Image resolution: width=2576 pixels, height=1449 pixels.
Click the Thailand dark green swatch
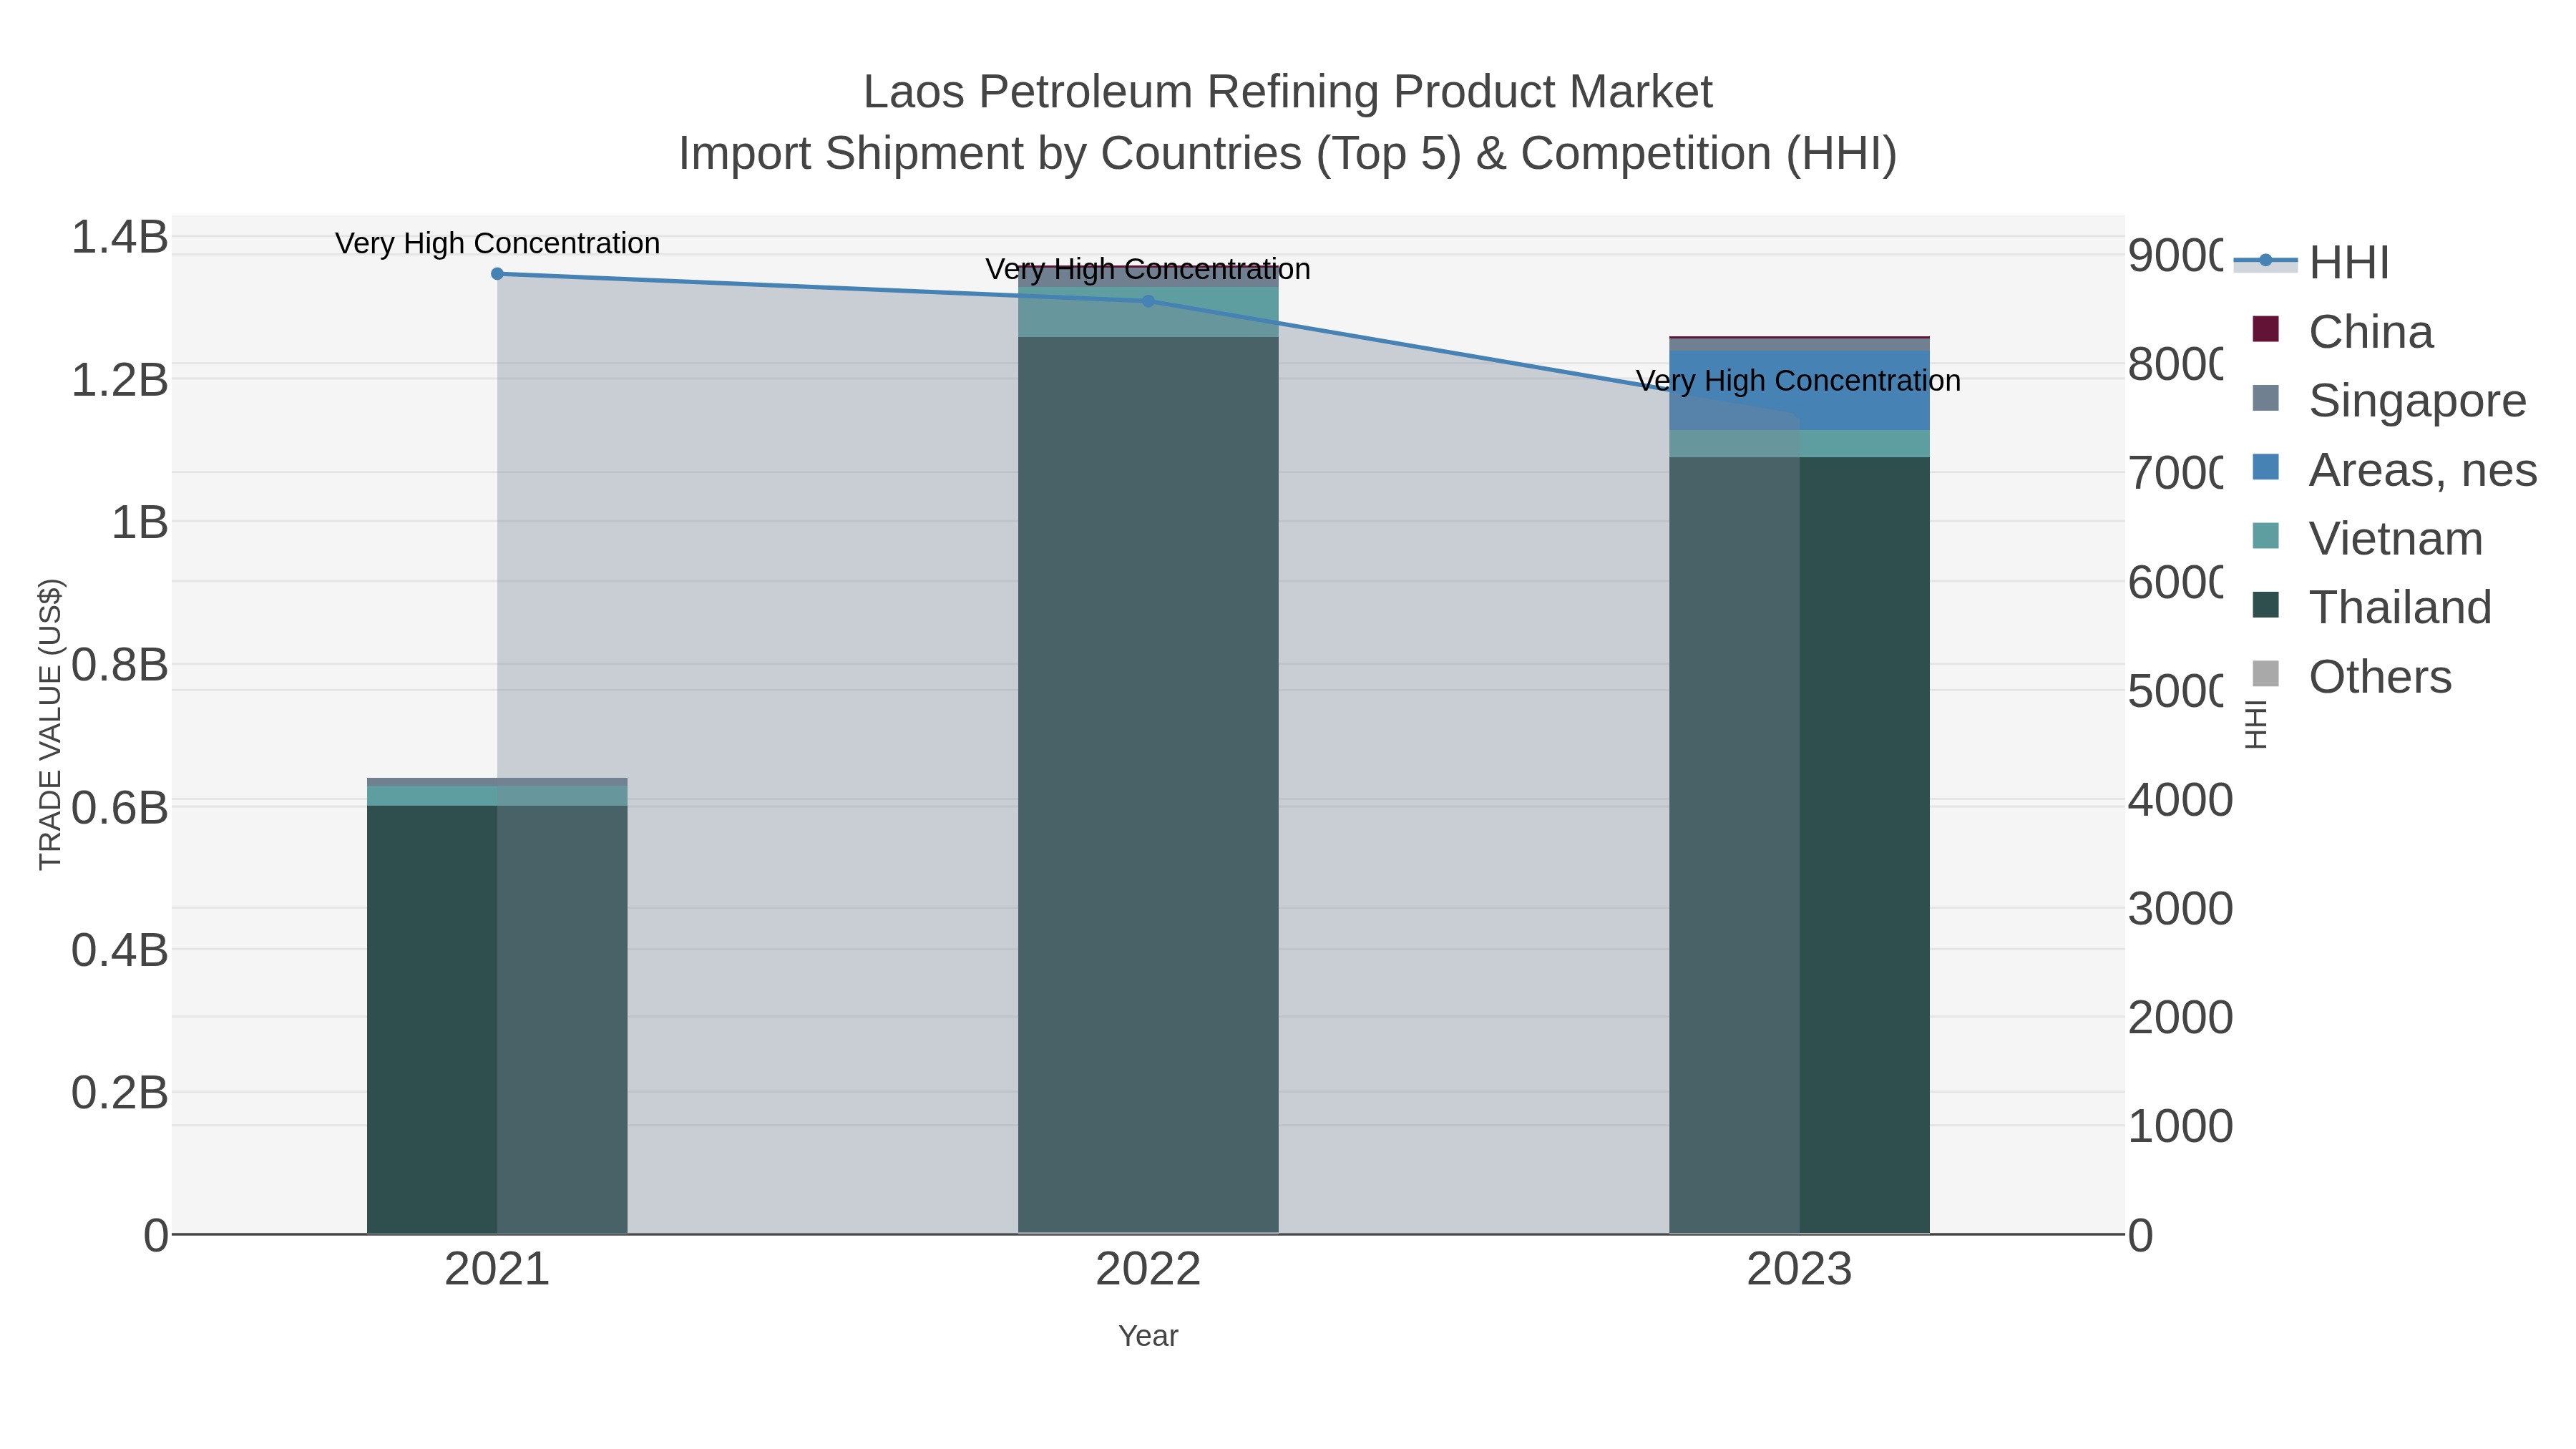click(2266, 605)
